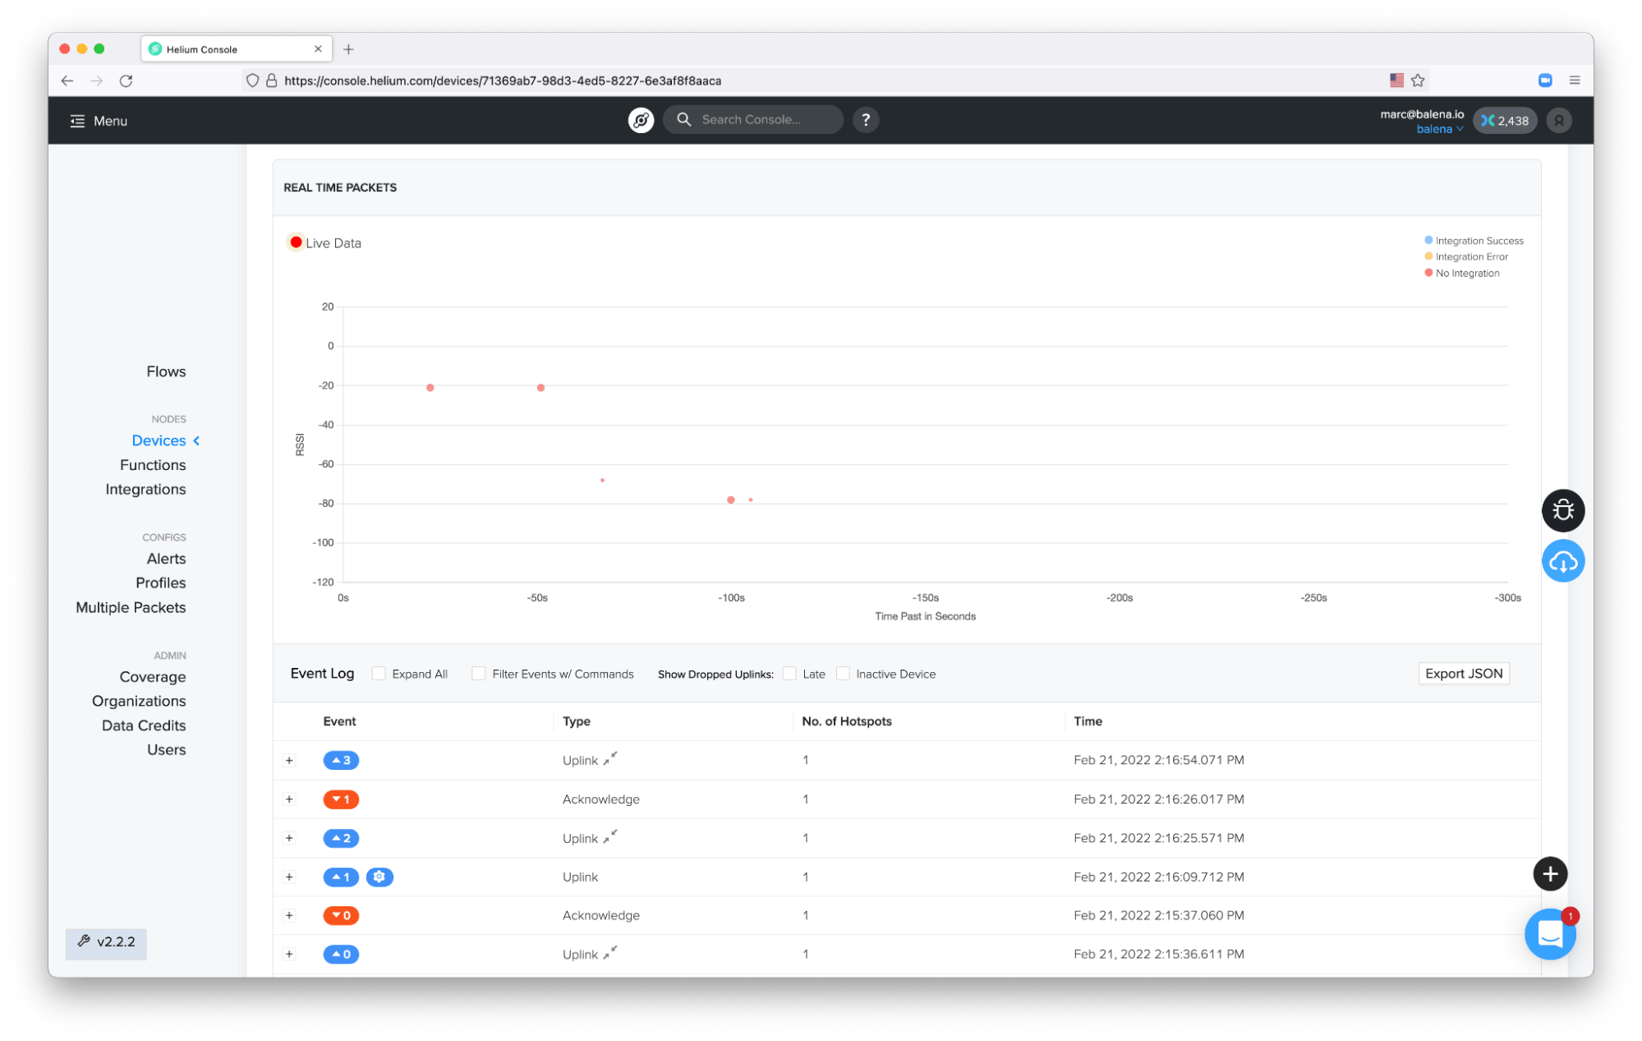Expand the Acknowledge event at 2:16:26
Screen dimensions: 1642x1041
pyautogui.click(x=289, y=799)
